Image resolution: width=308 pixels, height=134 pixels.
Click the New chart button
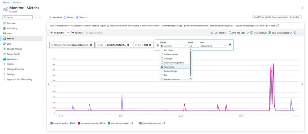55,17
